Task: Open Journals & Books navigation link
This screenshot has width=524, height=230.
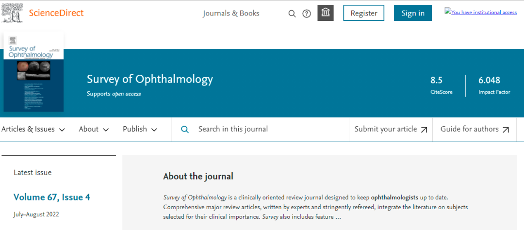Action: pyautogui.click(x=231, y=13)
